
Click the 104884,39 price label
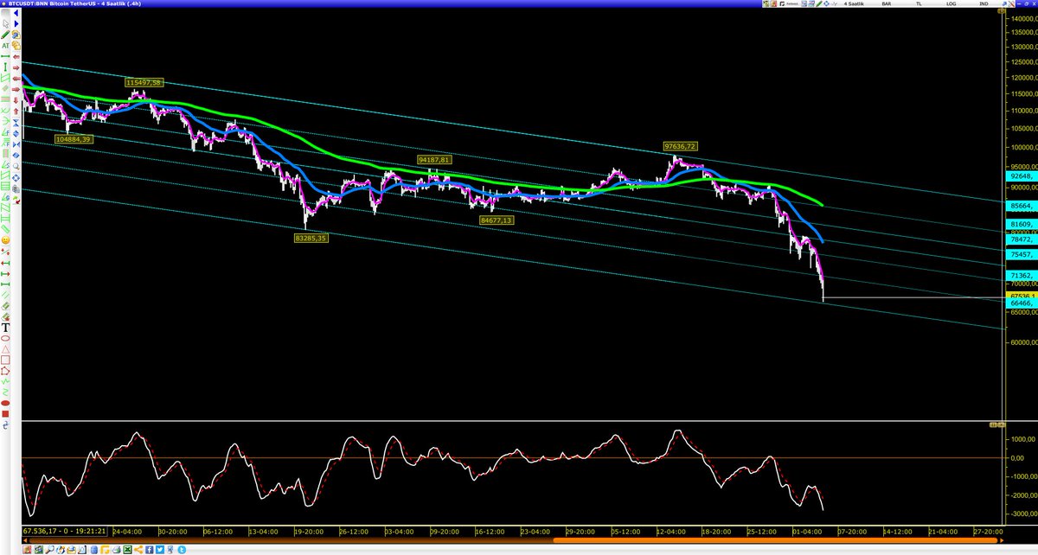pos(74,138)
